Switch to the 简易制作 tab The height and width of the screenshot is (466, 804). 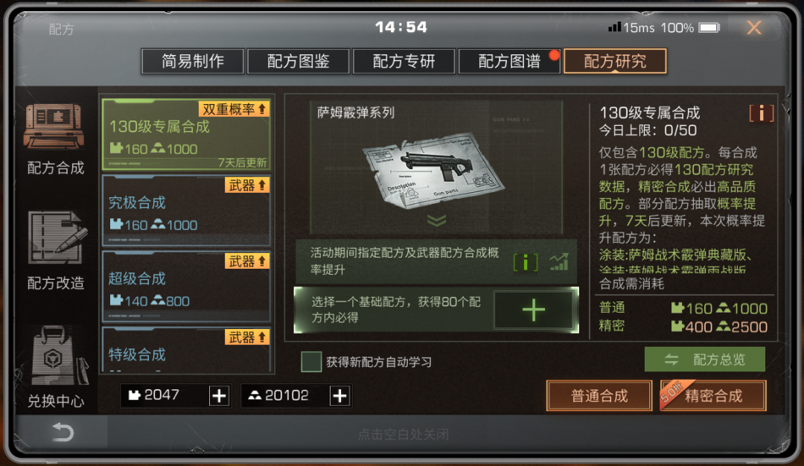coord(193,62)
